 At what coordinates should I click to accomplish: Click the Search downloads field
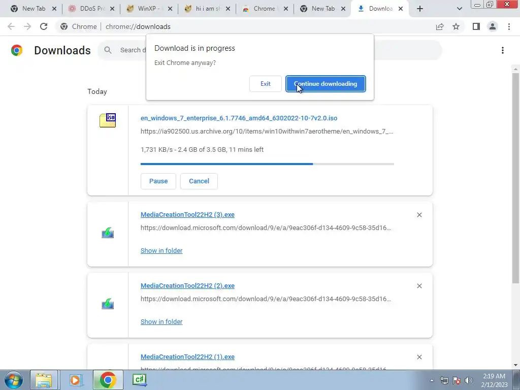(x=269, y=50)
